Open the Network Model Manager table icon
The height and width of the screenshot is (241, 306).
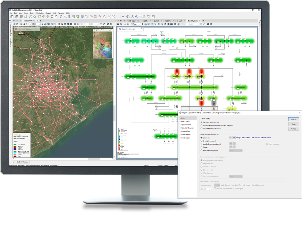[17, 17]
